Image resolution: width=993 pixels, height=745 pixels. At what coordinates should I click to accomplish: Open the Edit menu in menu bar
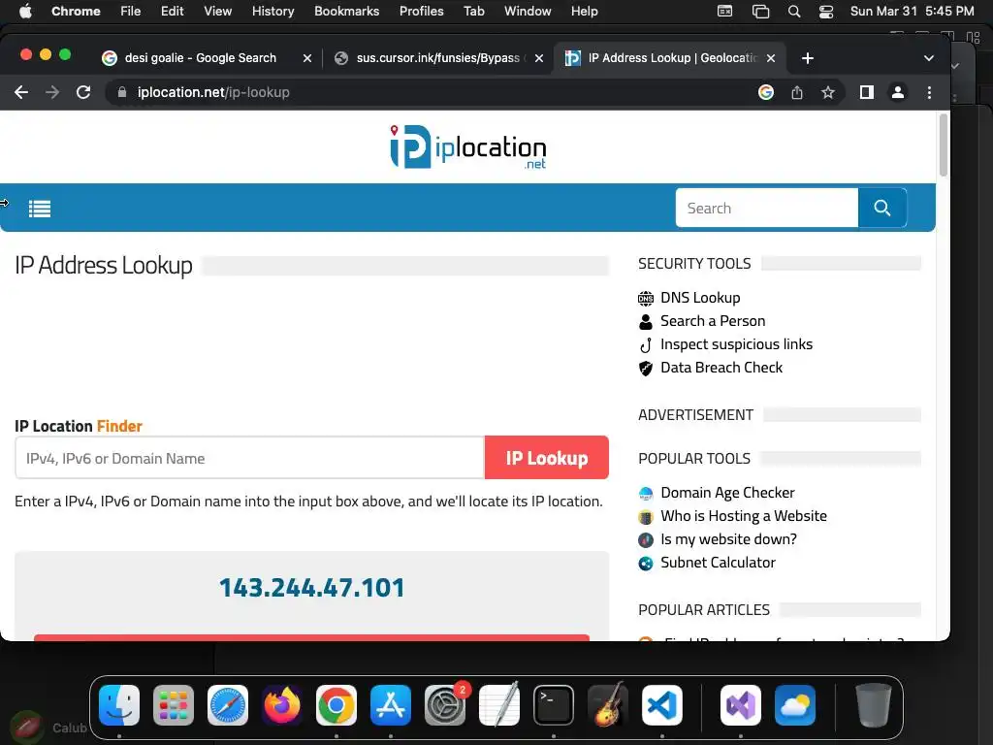pyautogui.click(x=172, y=12)
